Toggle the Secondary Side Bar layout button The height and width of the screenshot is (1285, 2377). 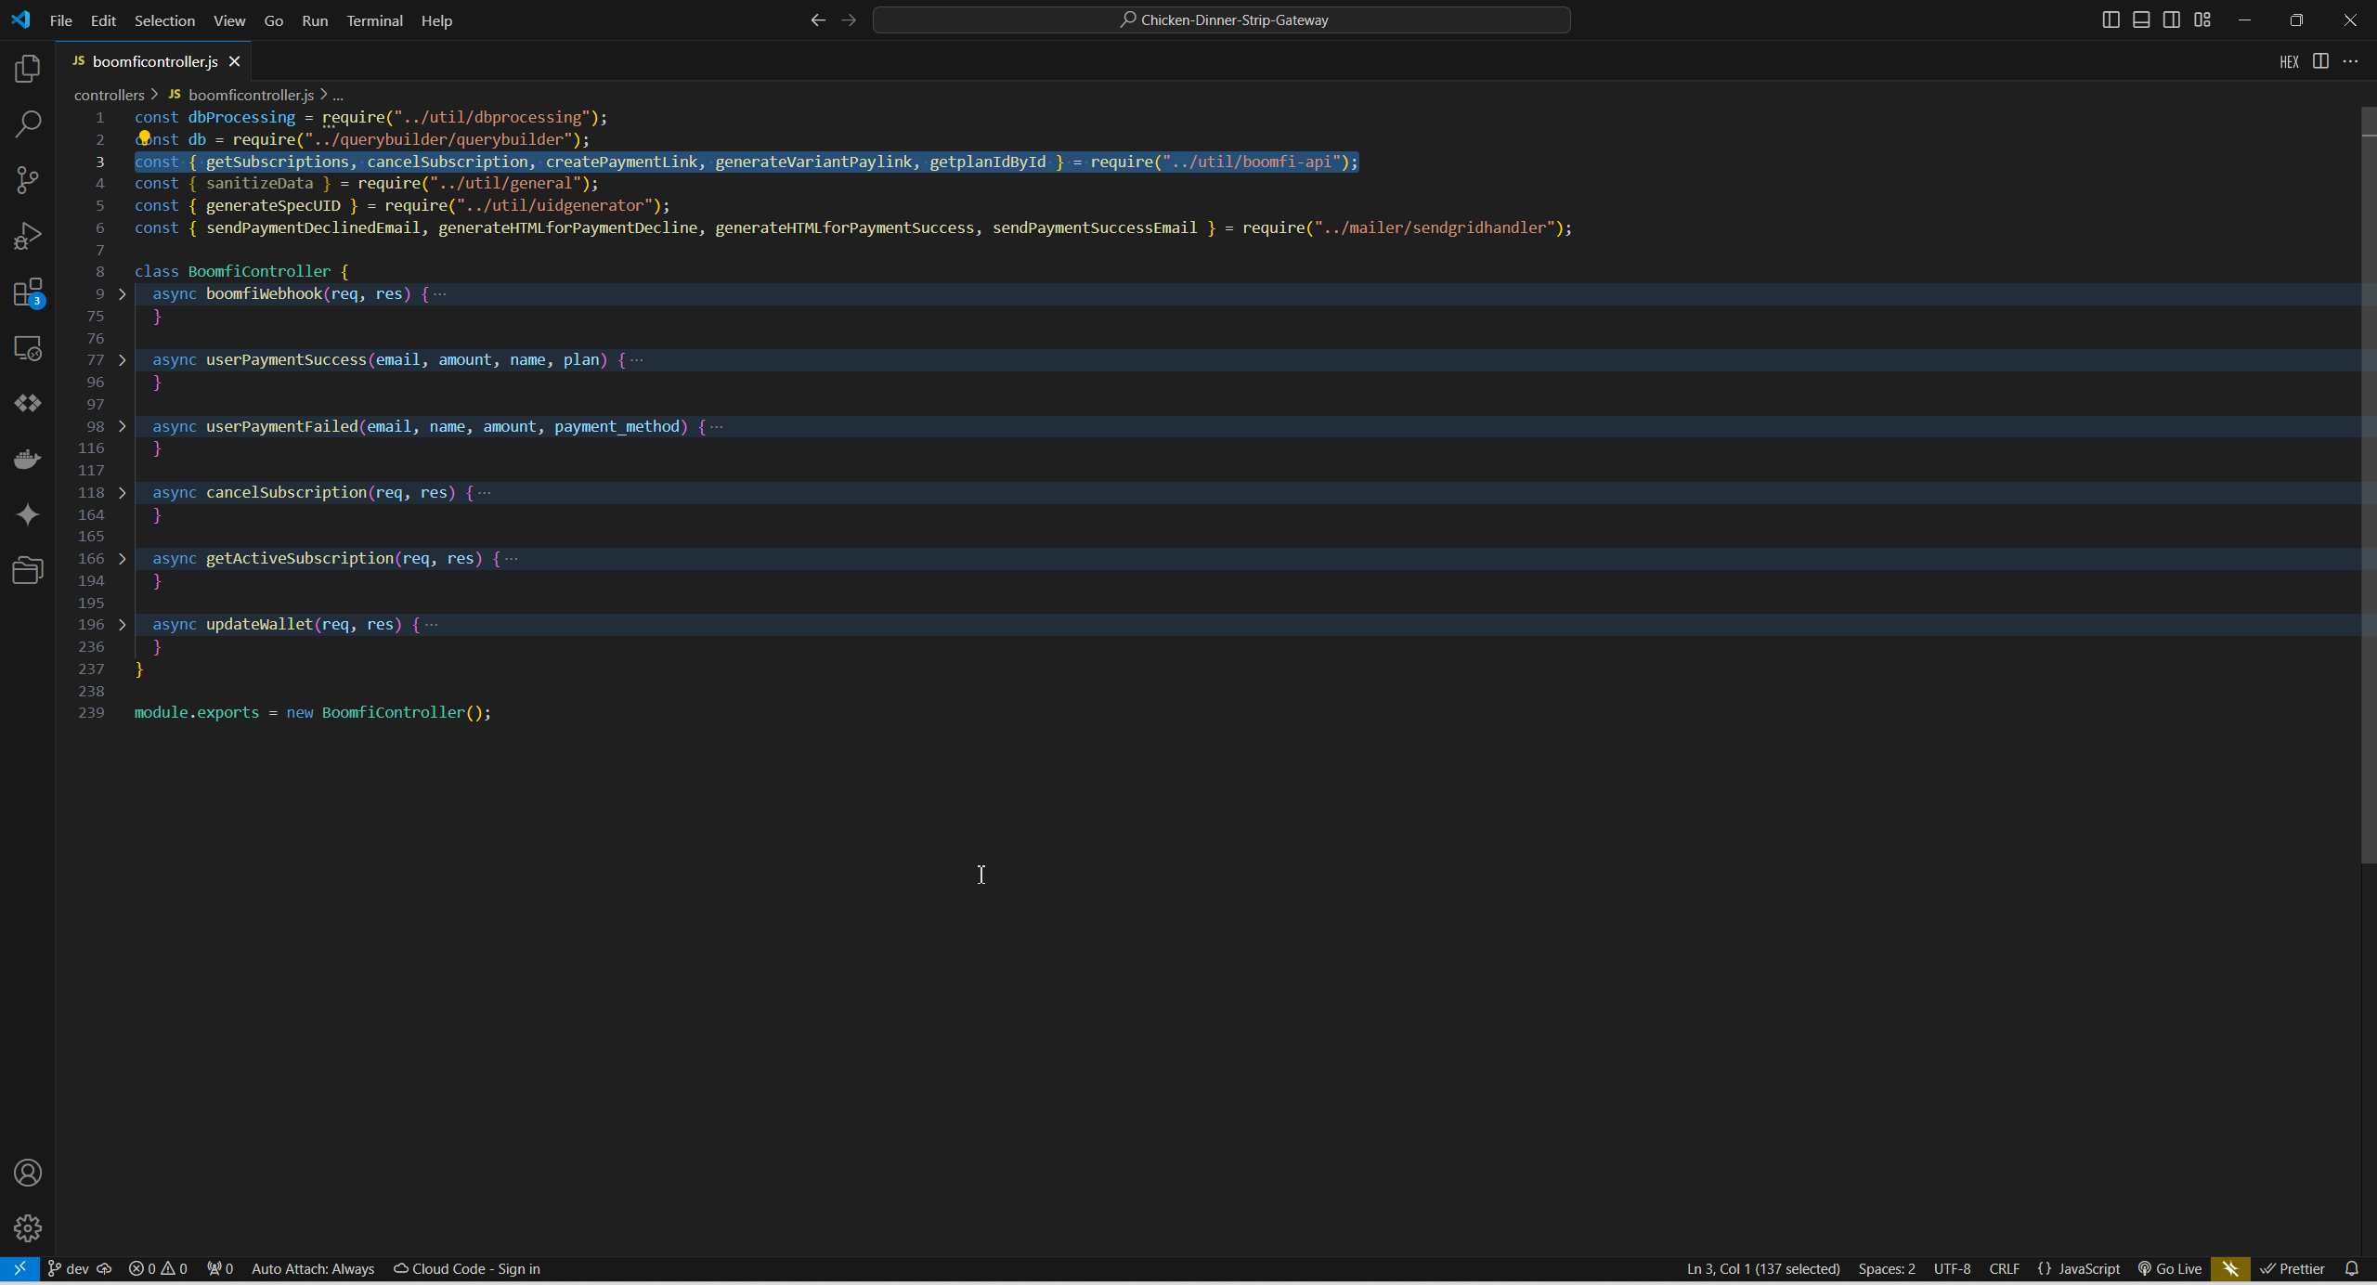(2172, 19)
